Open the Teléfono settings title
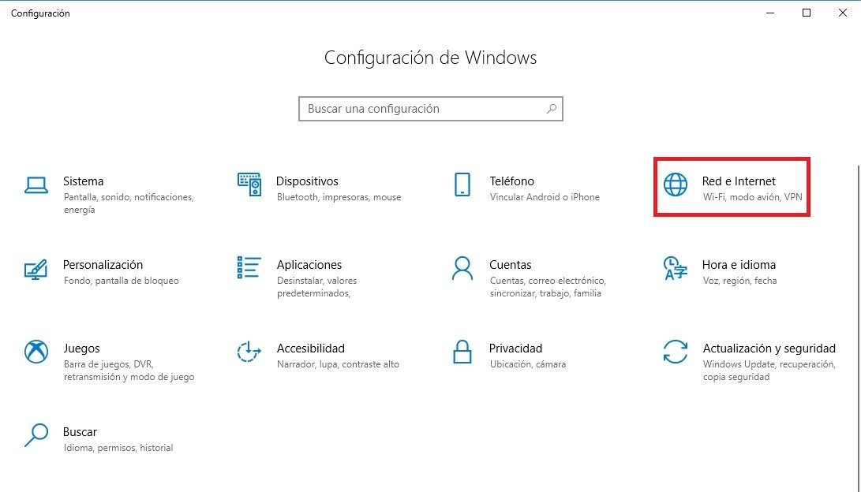Screen dimensions: 861x492 (x=511, y=181)
